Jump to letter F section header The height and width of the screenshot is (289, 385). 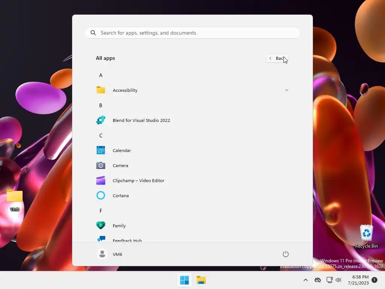pos(101,211)
